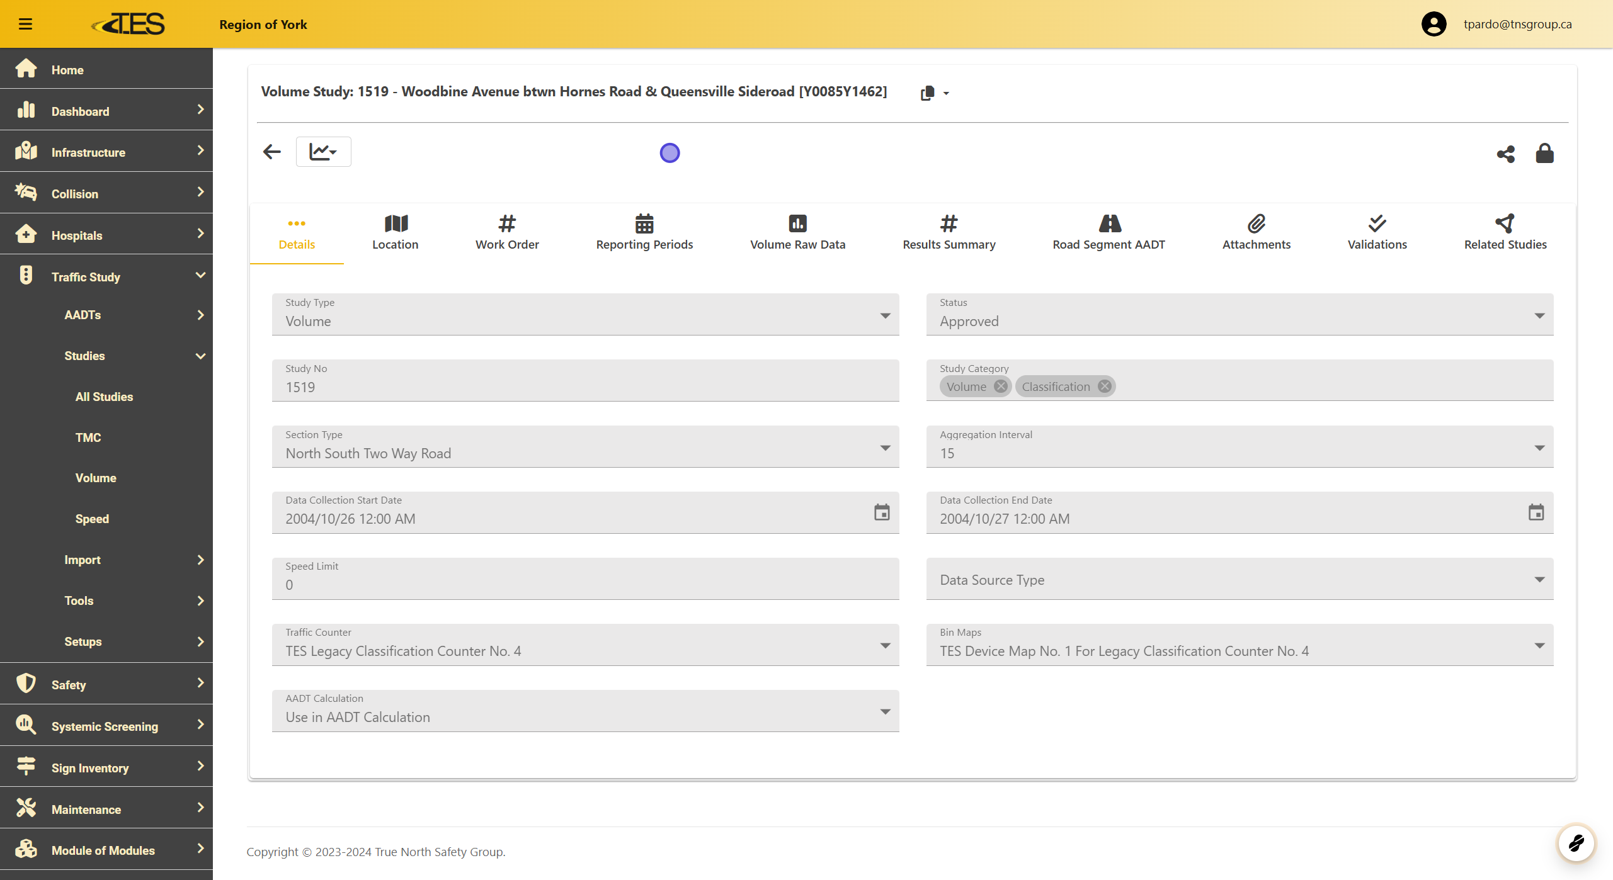
Task: Open the chart options button
Action: 323,152
